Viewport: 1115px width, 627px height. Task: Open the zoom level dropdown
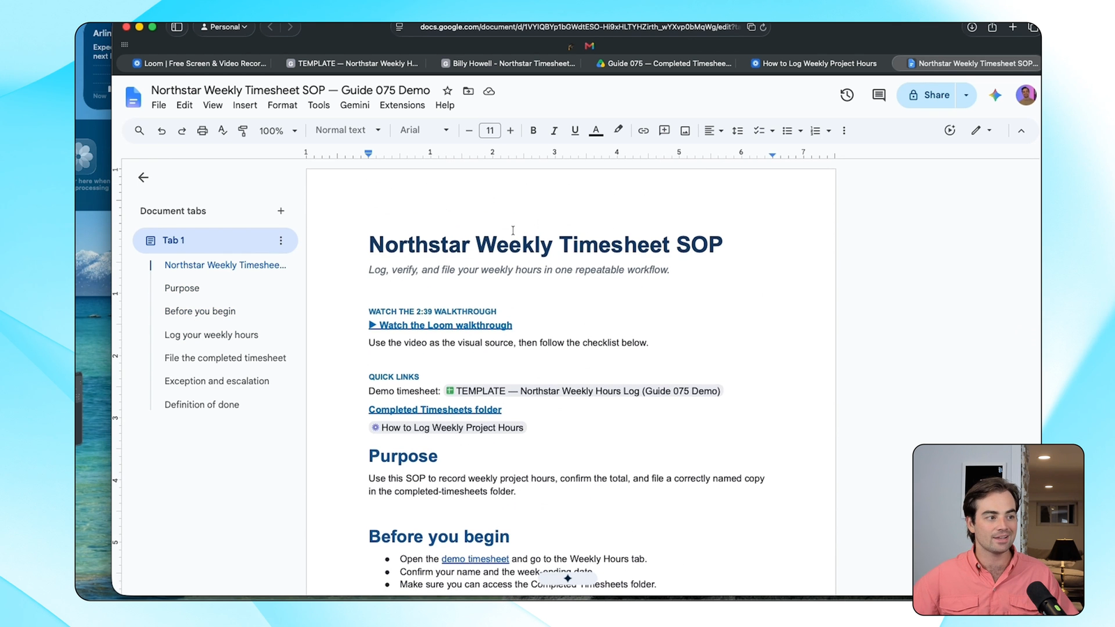(x=278, y=130)
